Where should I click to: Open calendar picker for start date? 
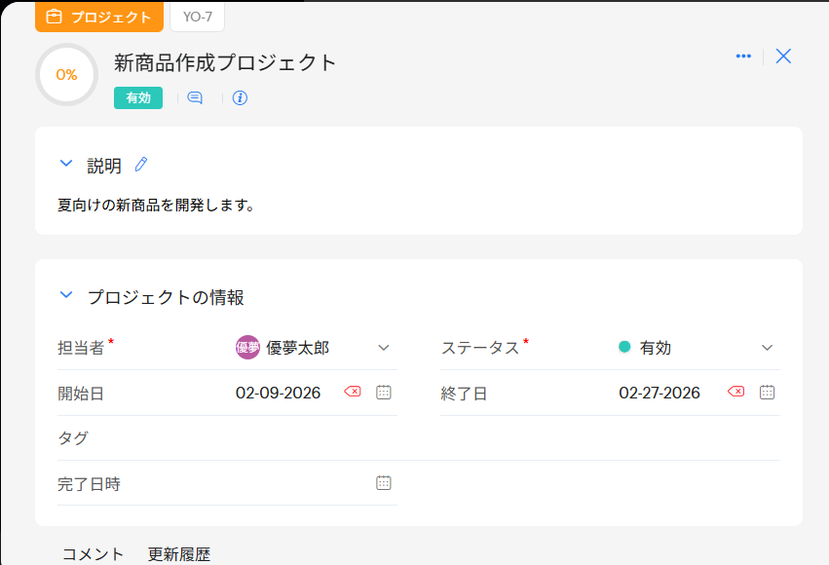point(384,392)
